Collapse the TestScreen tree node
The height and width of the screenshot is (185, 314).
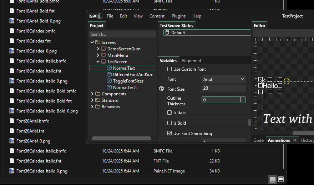point(98,62)
